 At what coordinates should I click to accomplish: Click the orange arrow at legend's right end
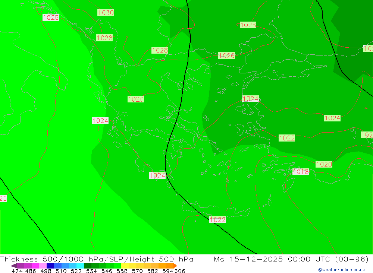pos(175,266)
